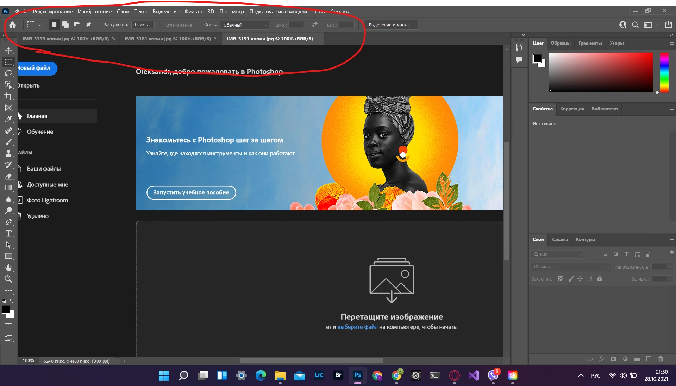Click the Home icon in options bar
676x386 pixels.
click(13, 25)
